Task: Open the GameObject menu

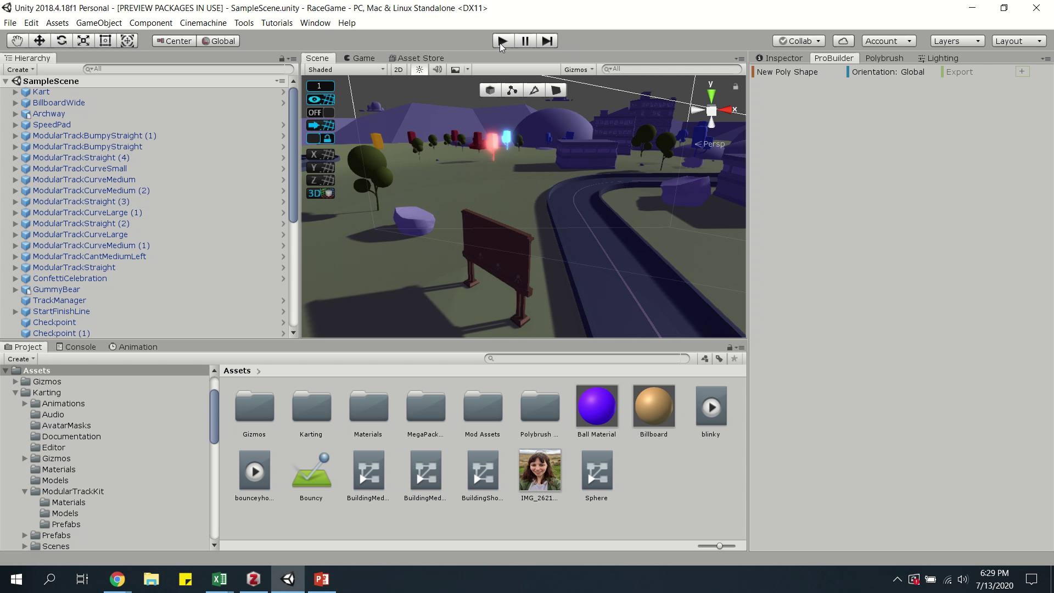Action: tap(99, 23)
